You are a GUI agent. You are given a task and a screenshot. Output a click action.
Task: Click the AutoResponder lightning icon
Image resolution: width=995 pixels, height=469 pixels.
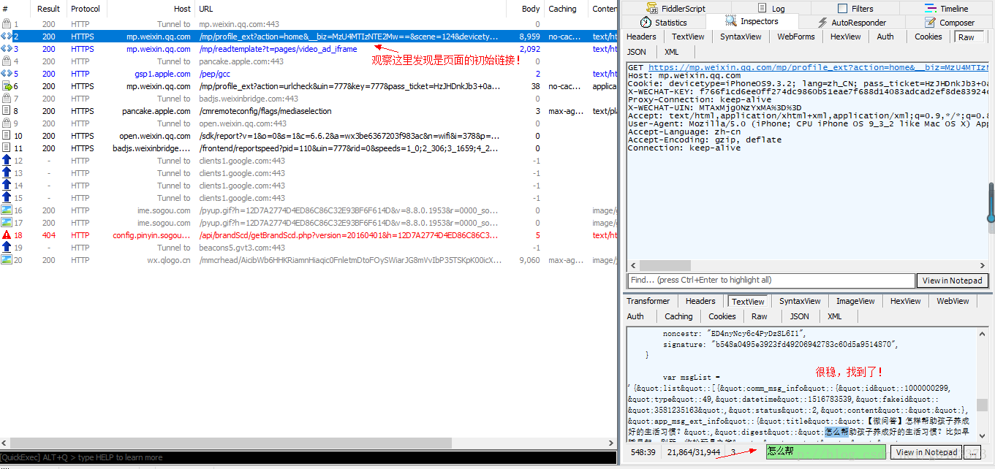pyautogui.click(x=822, y=23)
